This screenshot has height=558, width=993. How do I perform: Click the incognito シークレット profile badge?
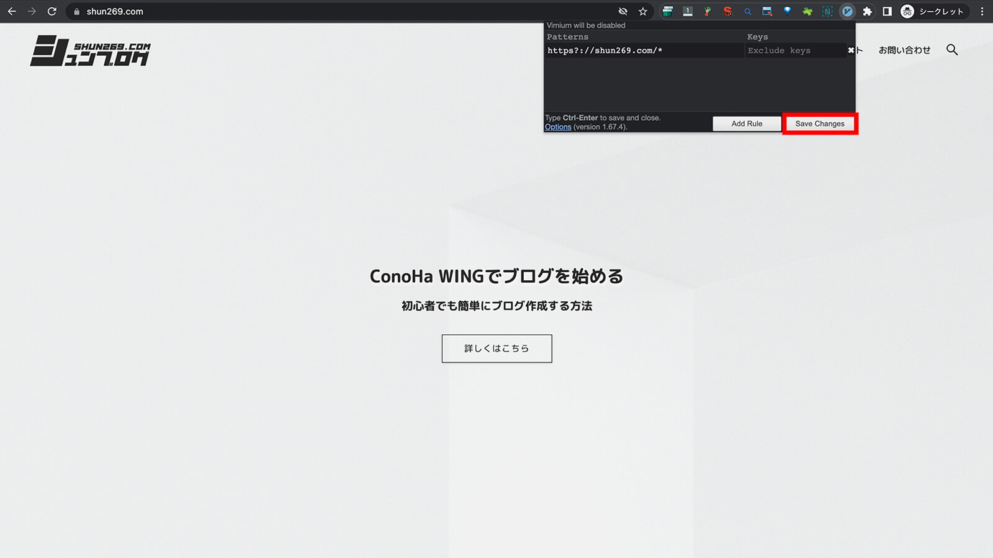[x=934, y=11]
